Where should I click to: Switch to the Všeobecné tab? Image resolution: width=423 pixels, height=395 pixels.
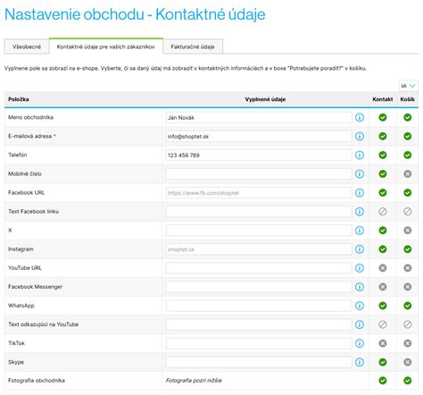point(27,46)
